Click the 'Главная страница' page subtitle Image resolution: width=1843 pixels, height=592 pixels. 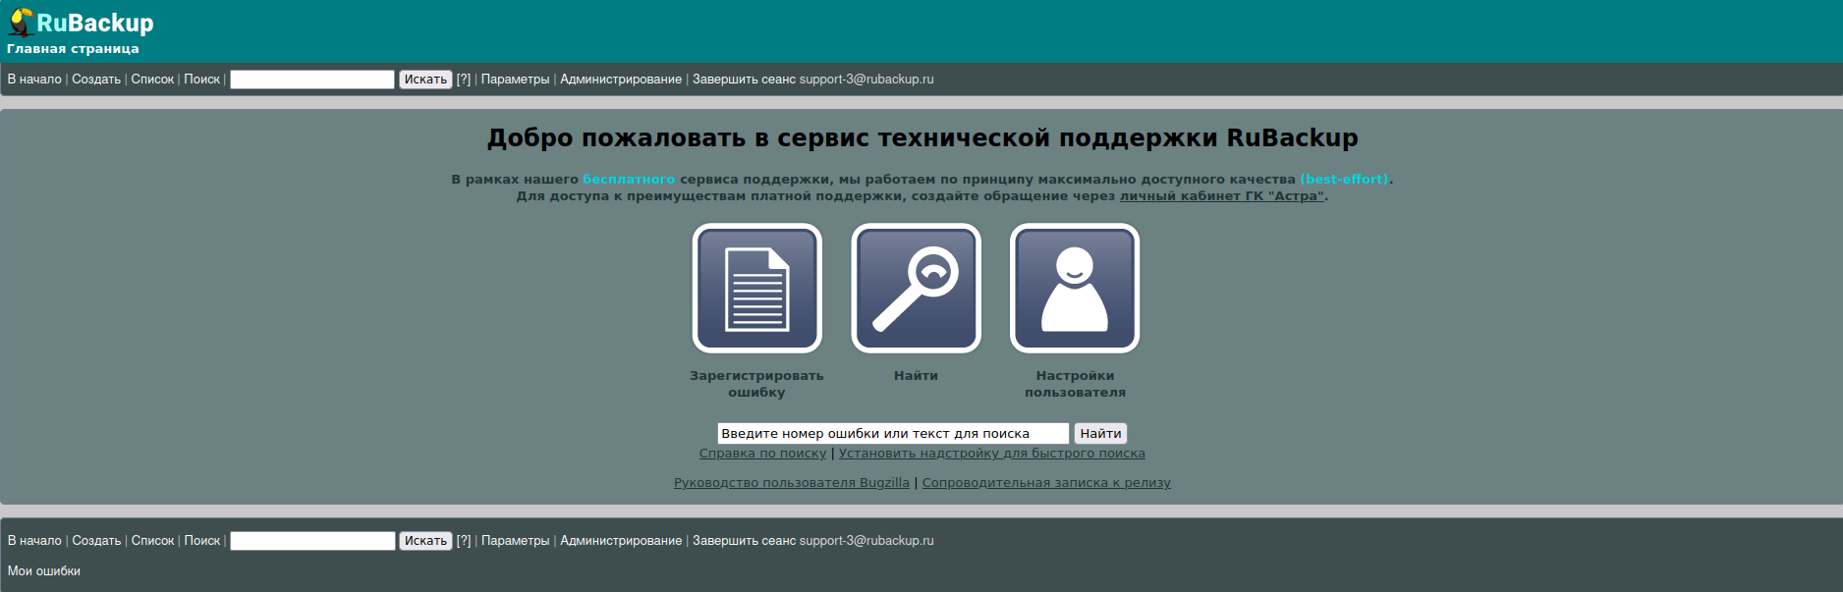click(x=73, y=49)
